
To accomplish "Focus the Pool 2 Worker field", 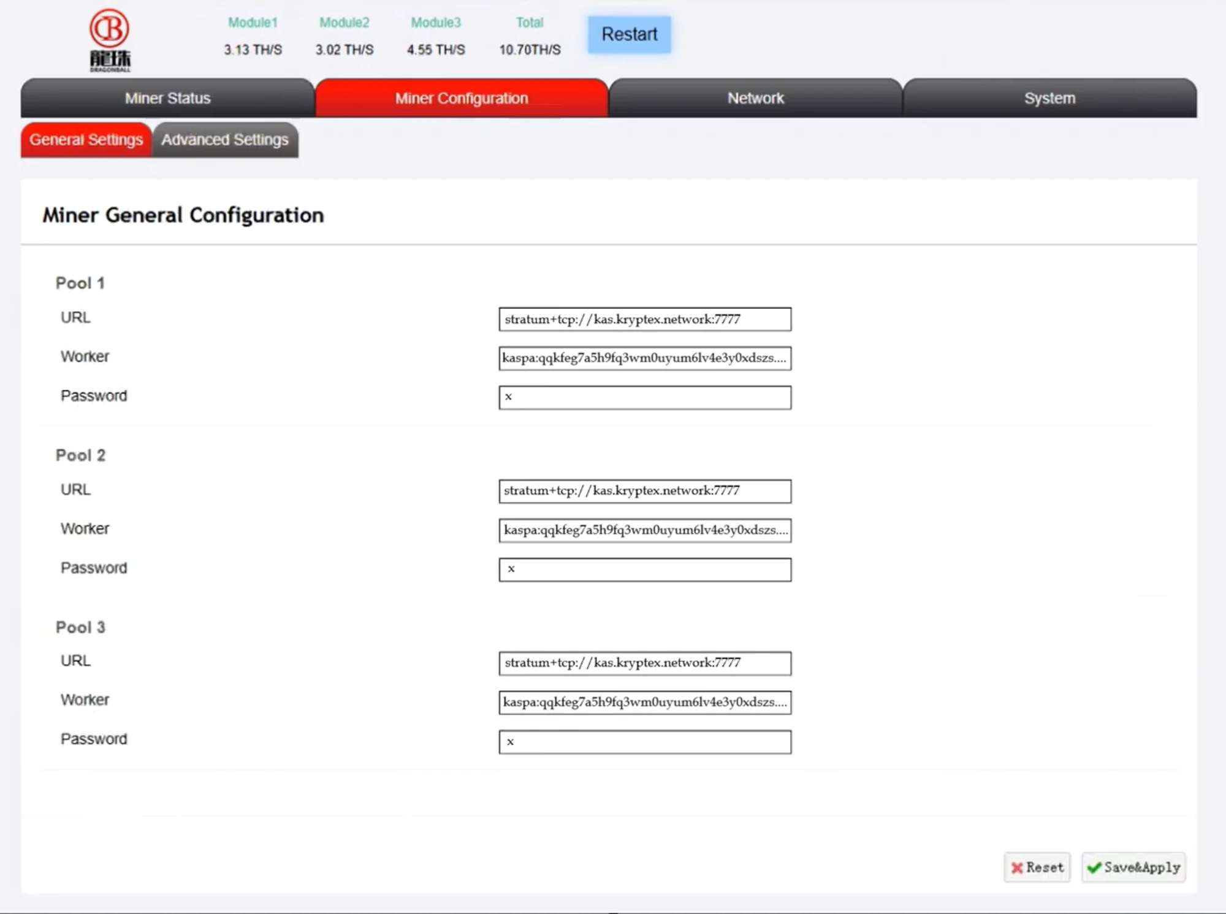I will (645, 530).
